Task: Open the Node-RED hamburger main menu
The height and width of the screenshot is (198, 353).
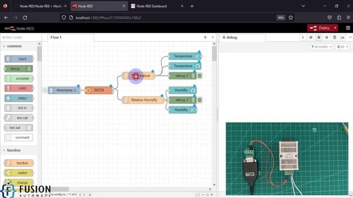Action: coord(348,28)
